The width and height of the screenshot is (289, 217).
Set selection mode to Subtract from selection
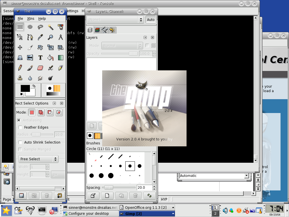tap(50, 112)
